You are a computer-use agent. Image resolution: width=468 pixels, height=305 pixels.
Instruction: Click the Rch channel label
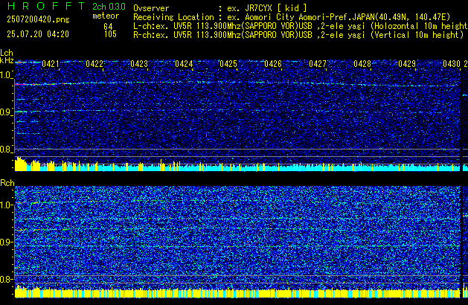[7, 183]
